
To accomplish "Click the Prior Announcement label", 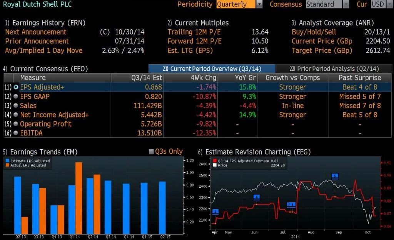I will [x=37, y=41].
